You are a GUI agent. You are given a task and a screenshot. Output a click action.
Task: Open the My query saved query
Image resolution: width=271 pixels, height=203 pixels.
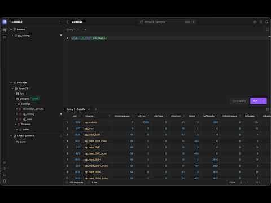(x=21, y=142)
